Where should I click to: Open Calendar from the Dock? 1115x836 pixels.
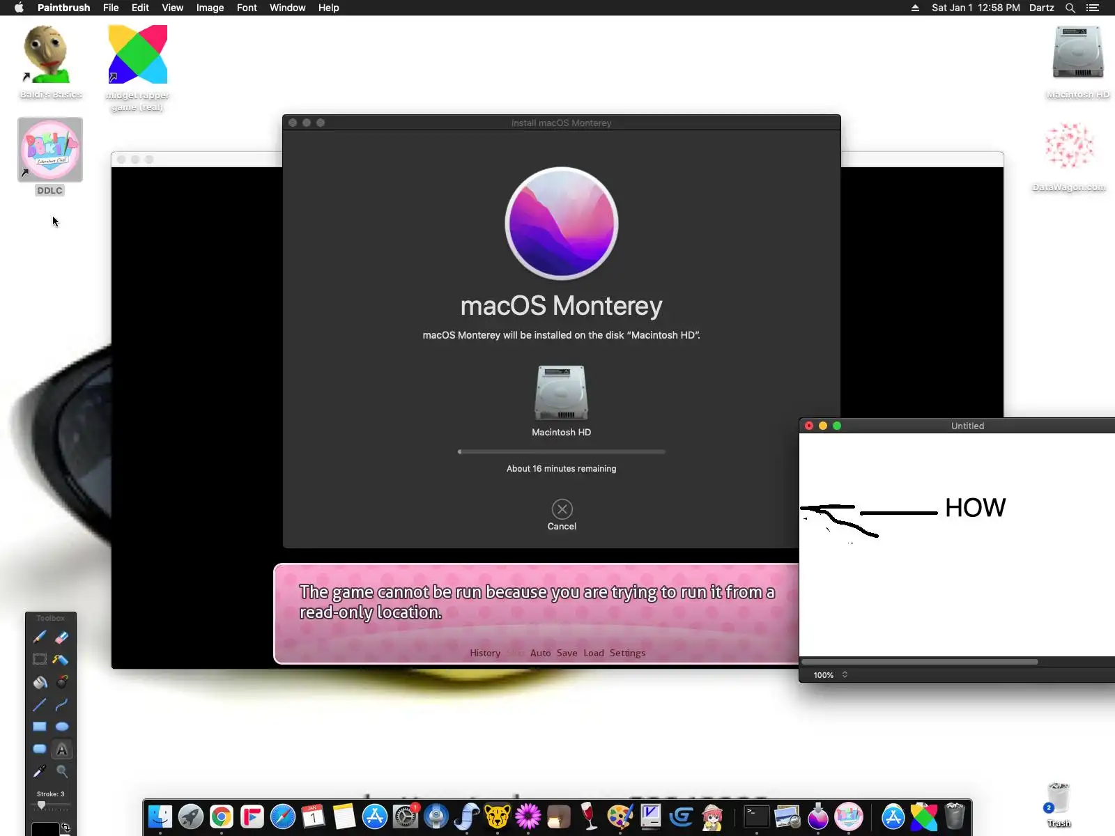coord(314,816)
